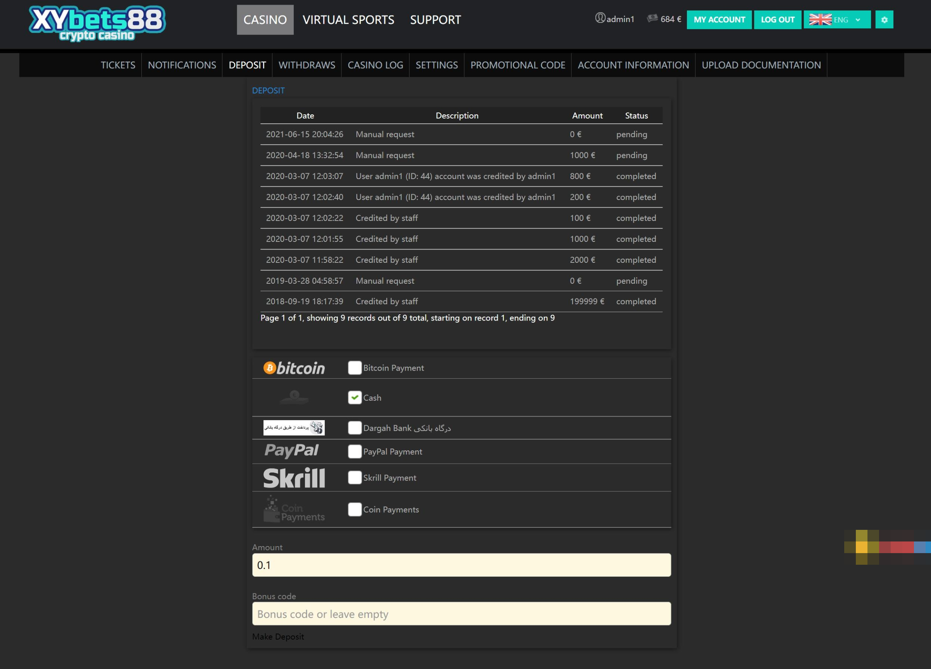Enable the Bitcoin Payment checkbox
The width and height of the screenshot is (931, 669).
355,368
